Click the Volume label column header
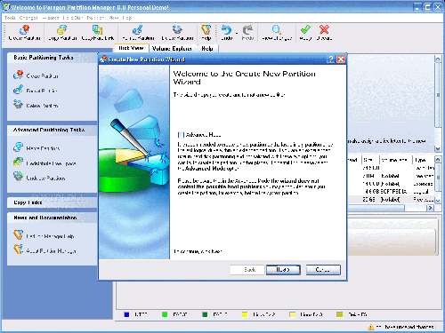 click(396, 160)
